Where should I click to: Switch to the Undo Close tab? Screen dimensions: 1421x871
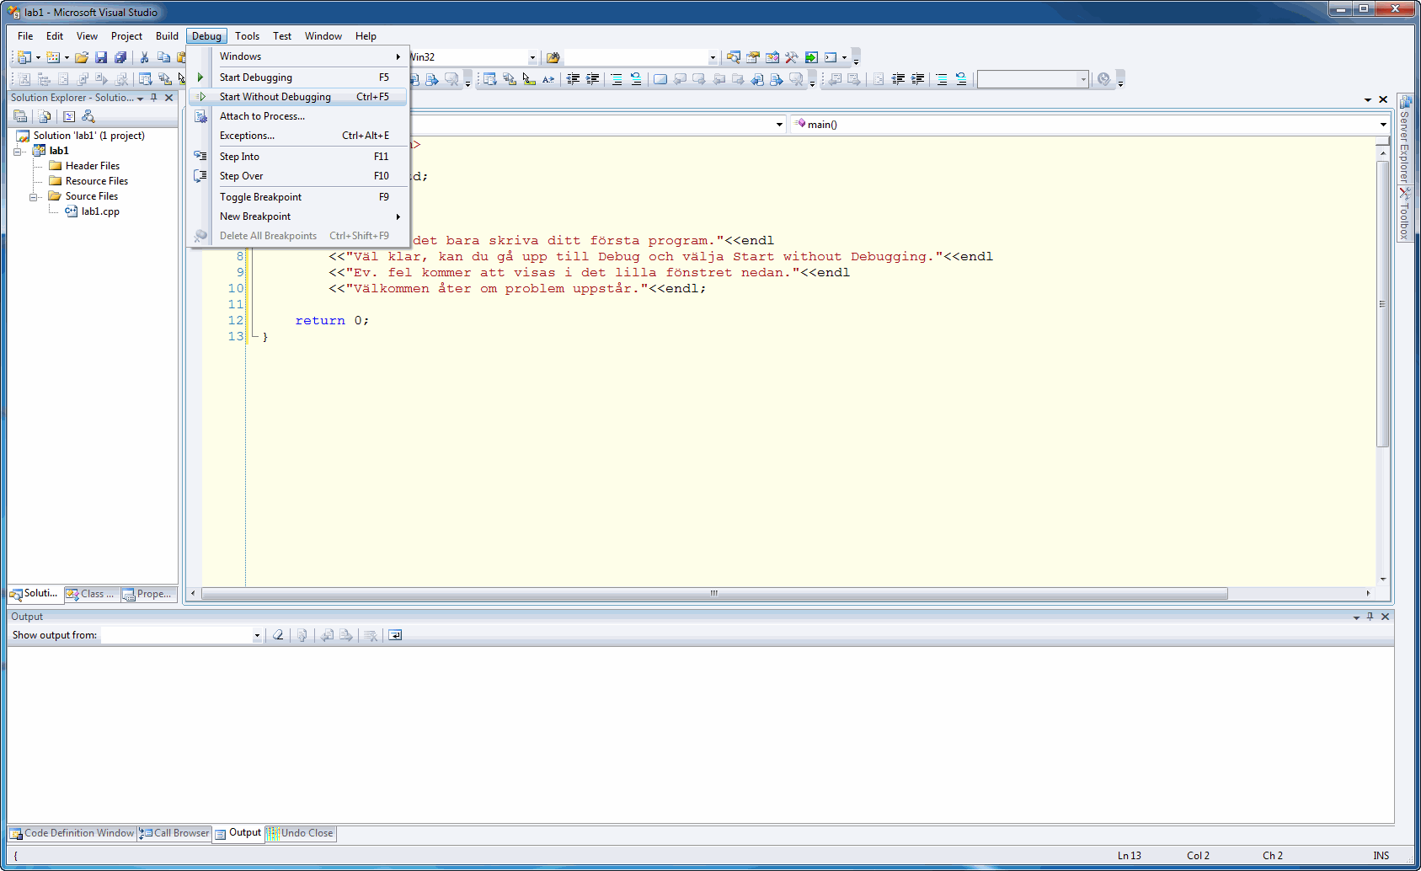301,833
